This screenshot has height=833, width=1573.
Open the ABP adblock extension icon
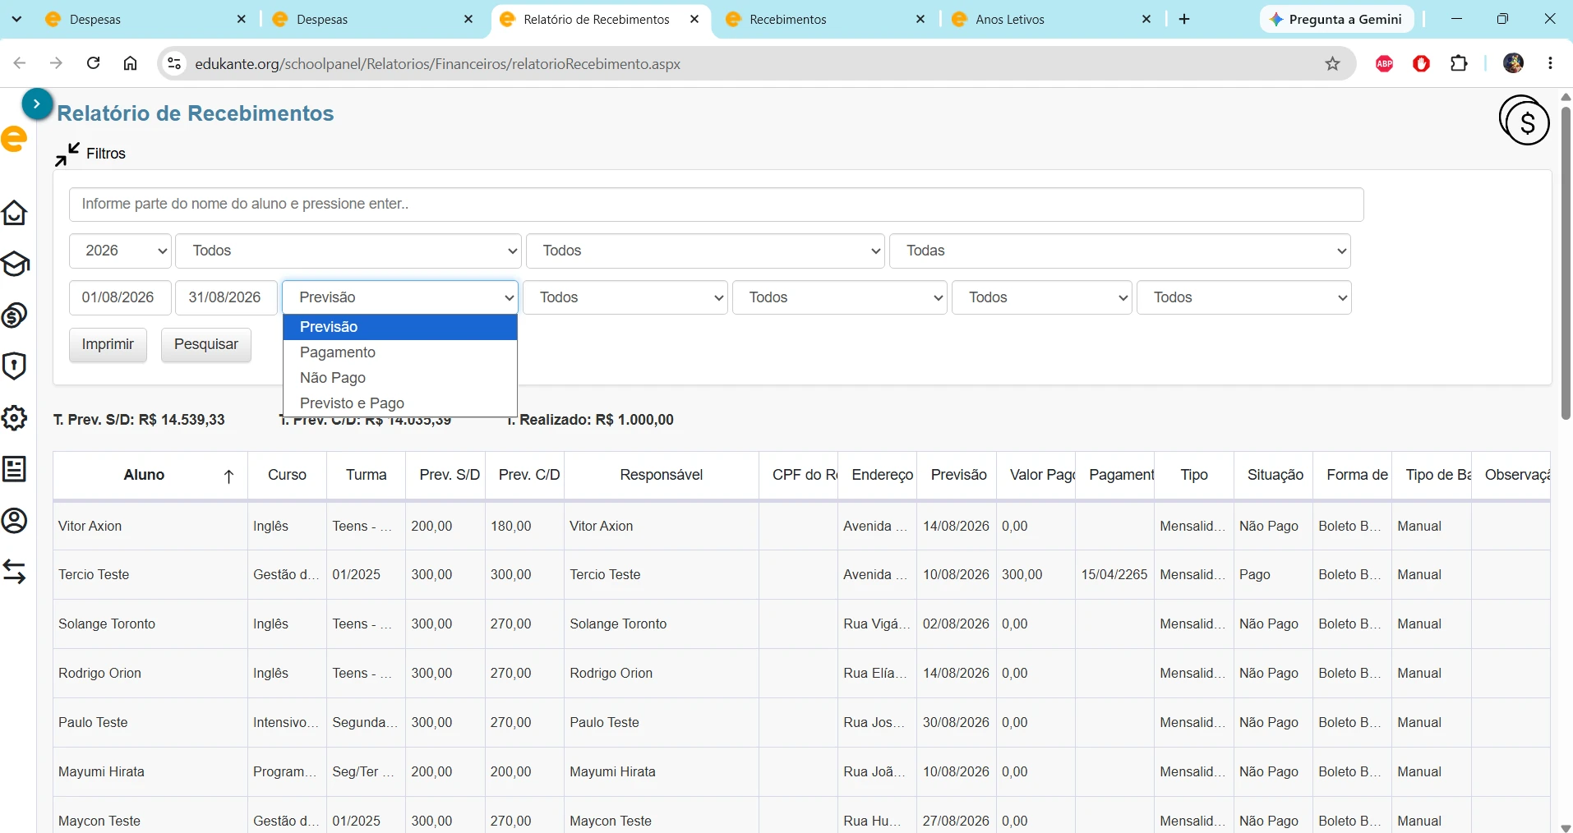coord(1385,63)
